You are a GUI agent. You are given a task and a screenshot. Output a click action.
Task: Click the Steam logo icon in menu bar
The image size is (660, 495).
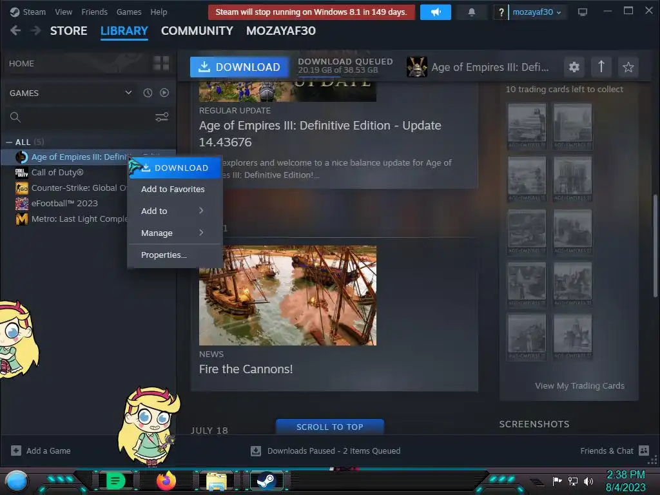15,12
